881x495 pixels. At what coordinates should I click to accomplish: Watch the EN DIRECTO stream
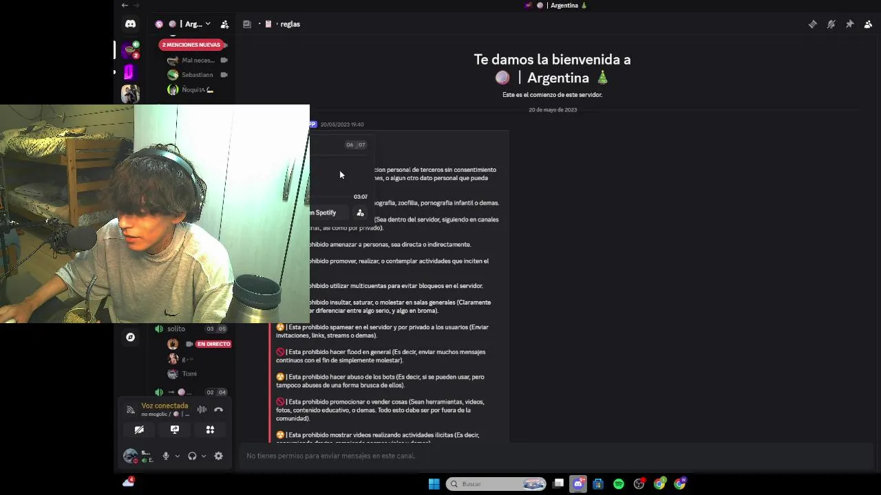pyautogui.click(x=213, y=344)
